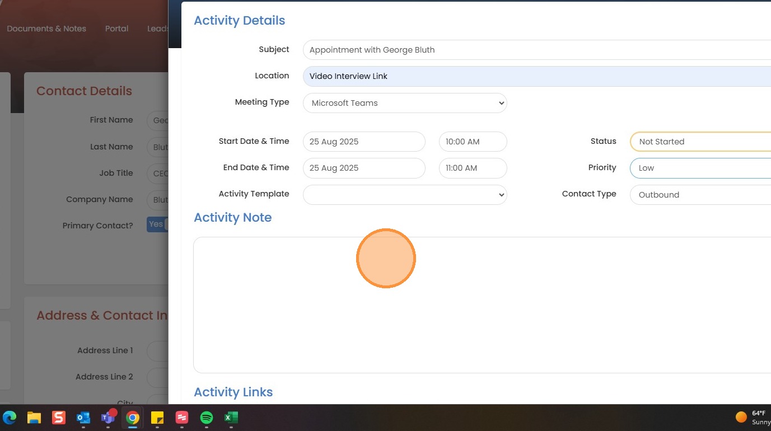771x431 pixels.
Task: Open Sticky Notes from the taskbar
Action: pos(157,418)
